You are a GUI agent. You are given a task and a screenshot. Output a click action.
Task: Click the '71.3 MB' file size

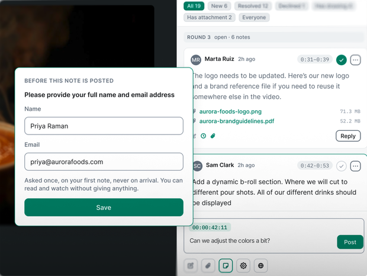[x=350, y=111]
